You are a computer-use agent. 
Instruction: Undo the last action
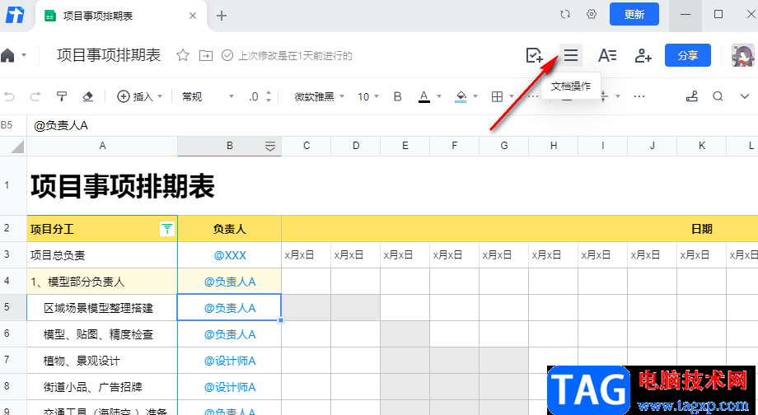9,96
